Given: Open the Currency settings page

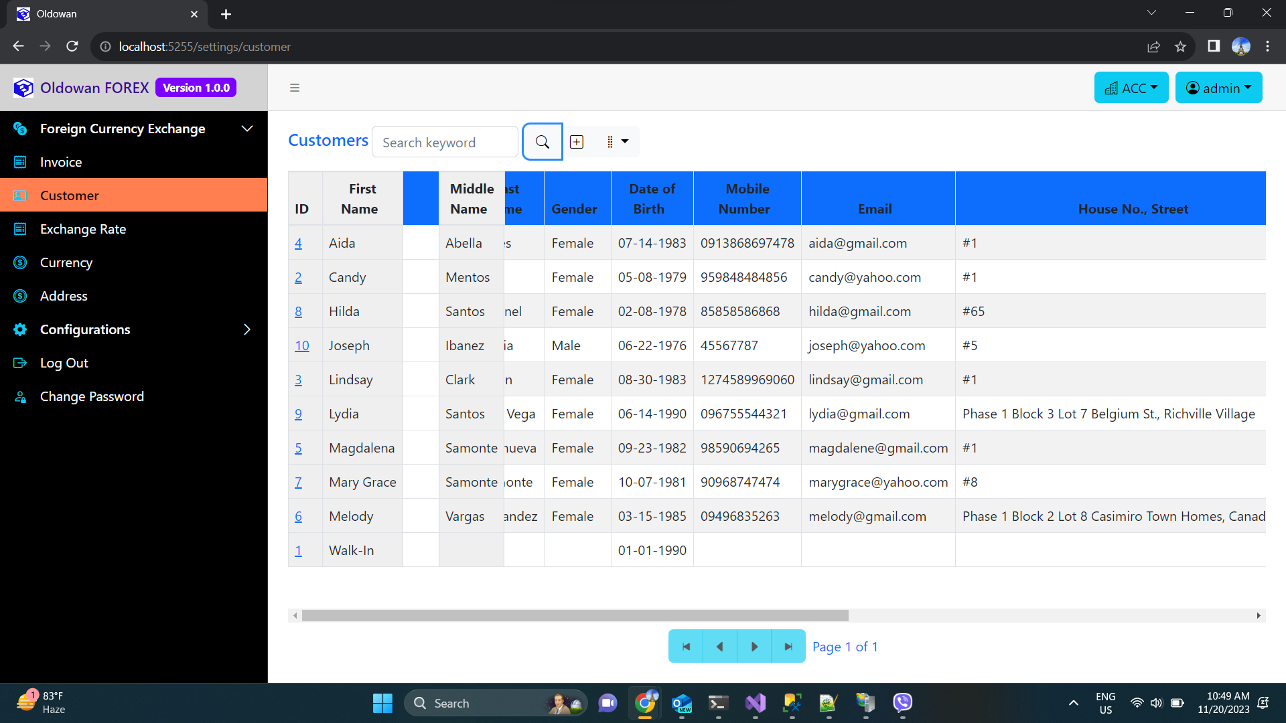Looking at the screenshot, I should tap(66, 262).
